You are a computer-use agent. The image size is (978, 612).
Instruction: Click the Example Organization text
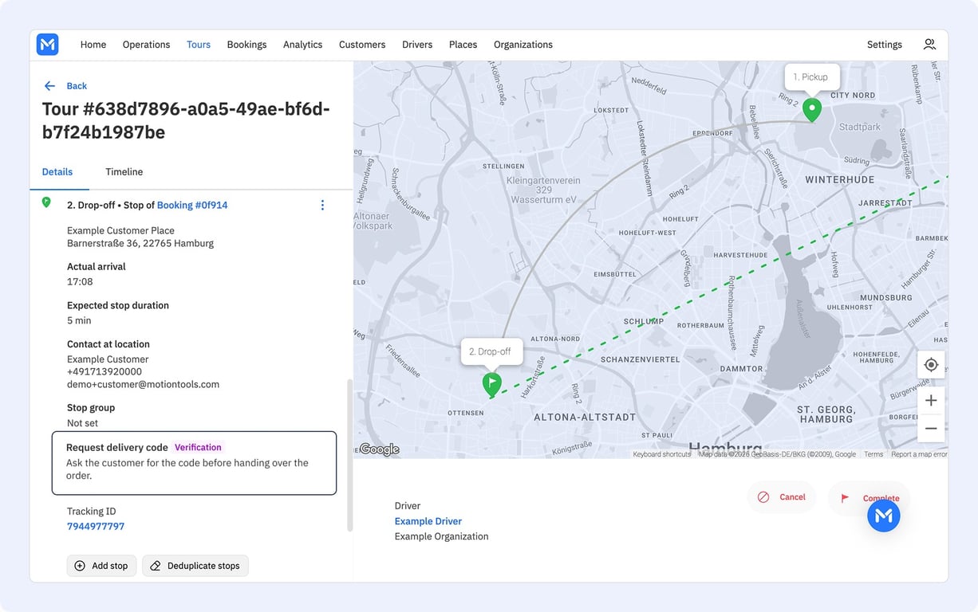click(x=441, y=536)
